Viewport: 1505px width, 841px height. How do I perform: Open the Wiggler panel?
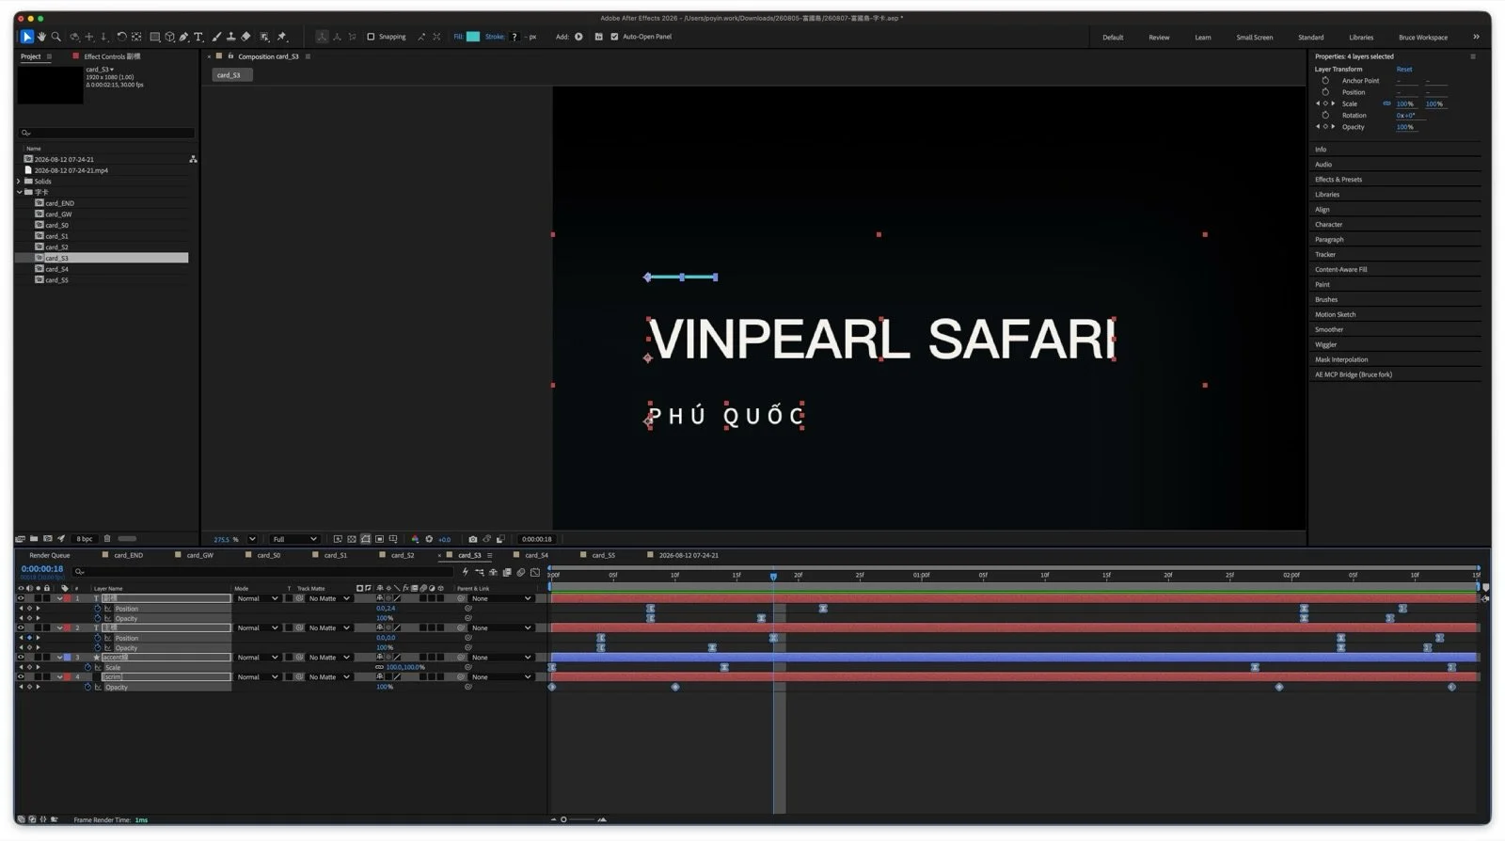tap(1325, 344)
